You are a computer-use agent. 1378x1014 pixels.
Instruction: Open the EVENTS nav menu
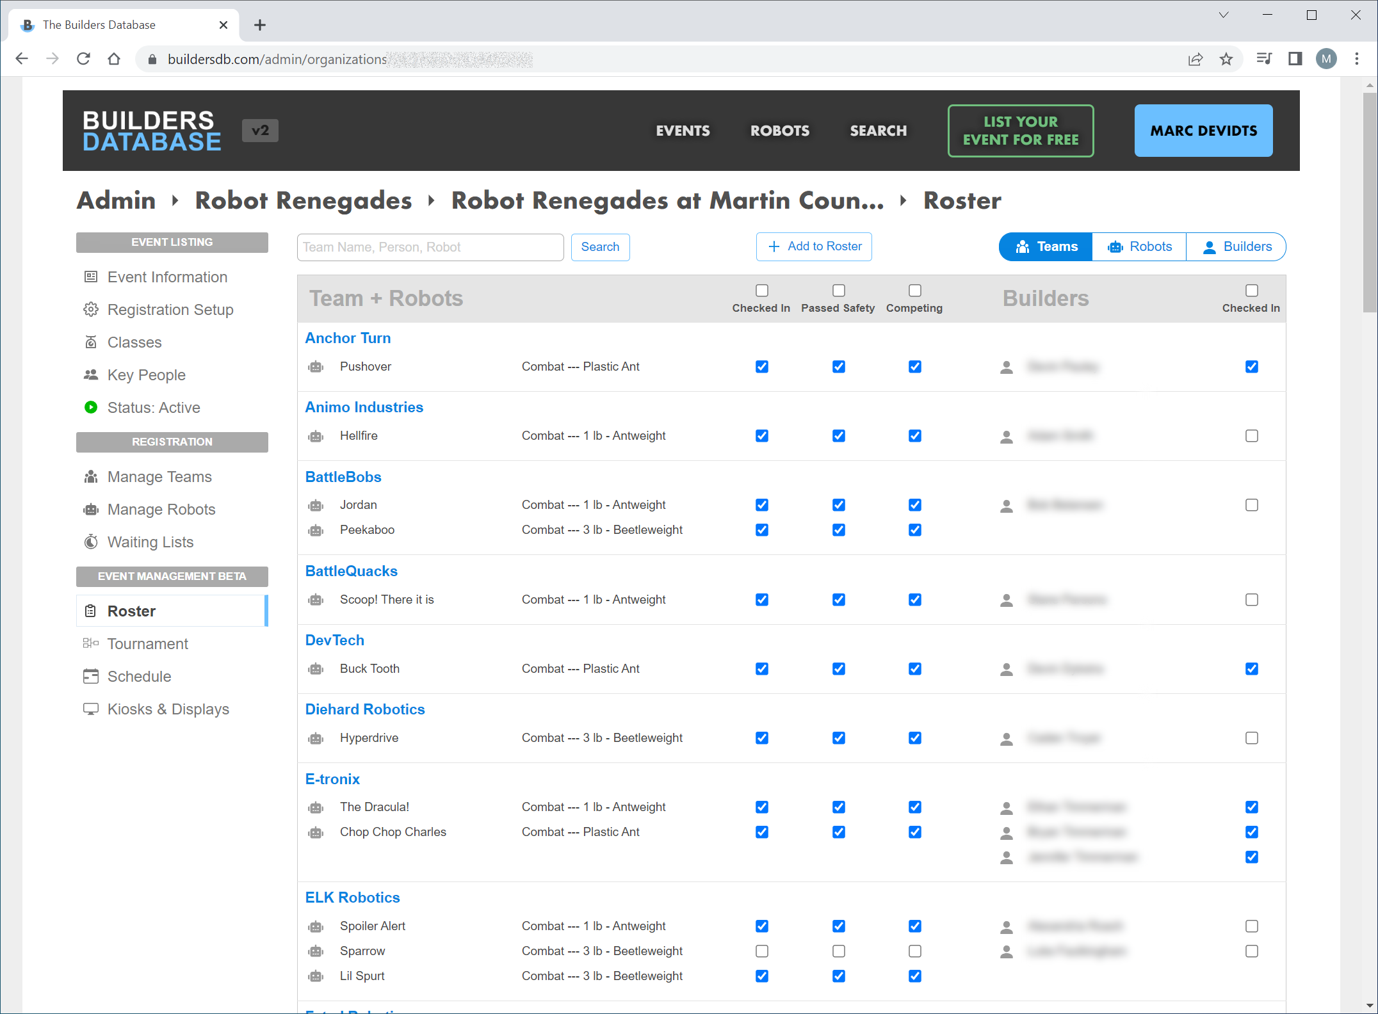tap(683, 131)
